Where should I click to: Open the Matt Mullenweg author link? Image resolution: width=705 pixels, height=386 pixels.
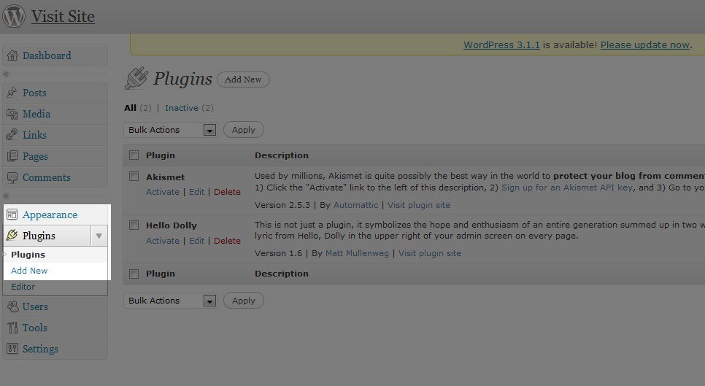357,253
